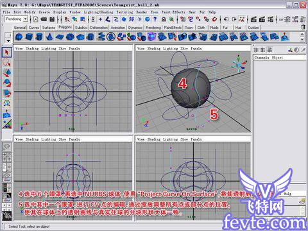The height and width of the screenshot is (231, 308).
Task: Create a polygon plane from shelf
Action: coord(60,37)
